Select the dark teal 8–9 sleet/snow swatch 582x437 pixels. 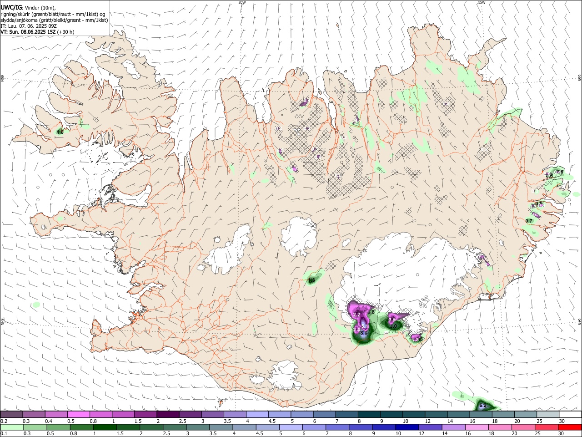pos(368,415)
